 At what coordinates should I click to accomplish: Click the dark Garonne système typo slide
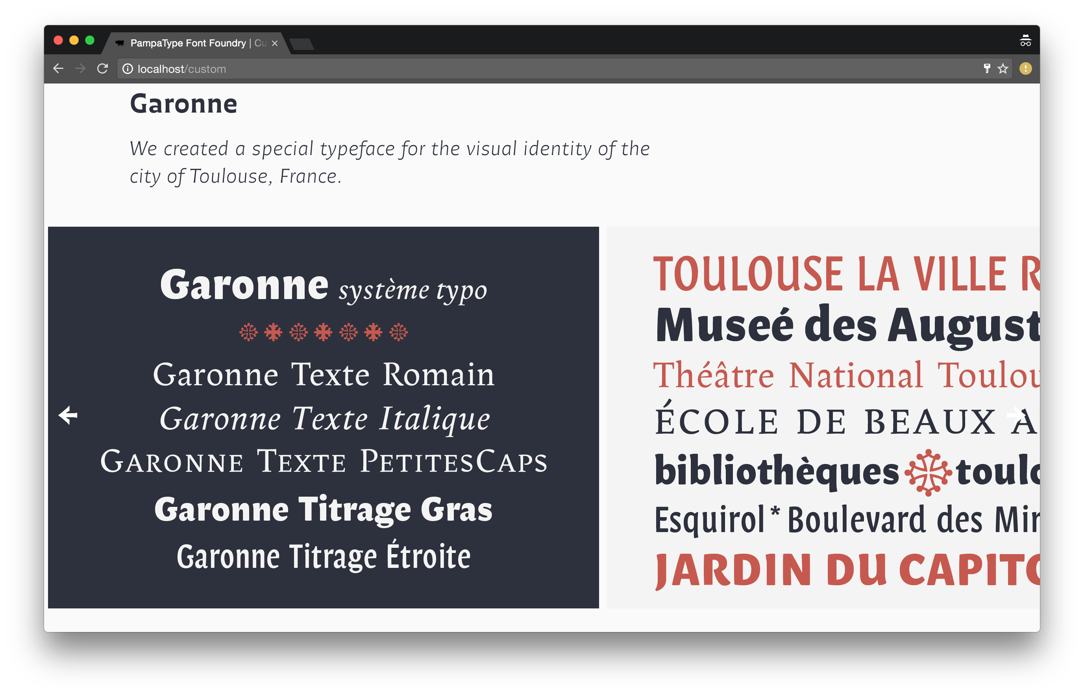324,418
